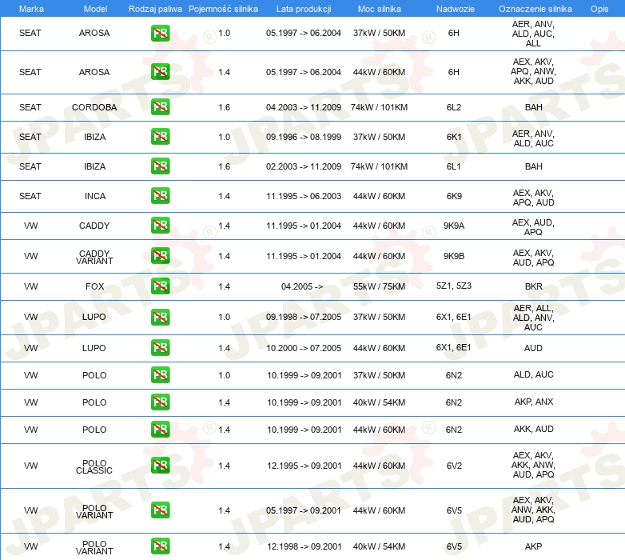625x560 pixels.
Task: Click the Pojemność silnika column header
Action: point(223,9)
